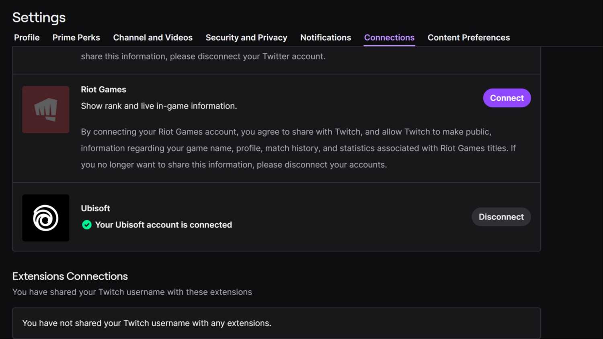Click the Ubisoft connected status text
Screen dimensions: 603x339
(164, 225)
